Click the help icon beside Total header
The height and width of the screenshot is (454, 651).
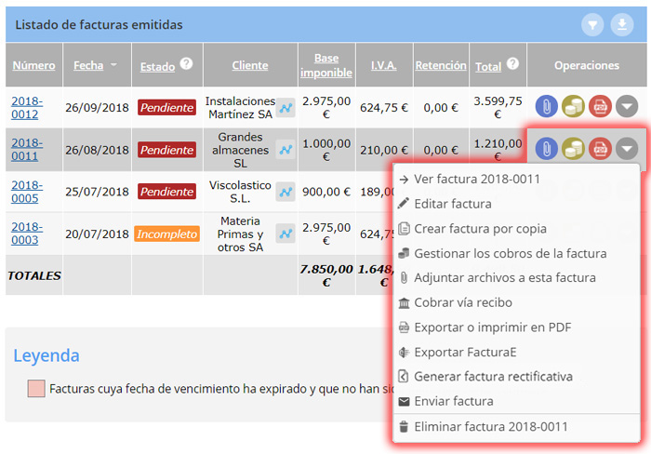(x=513, y=63)
